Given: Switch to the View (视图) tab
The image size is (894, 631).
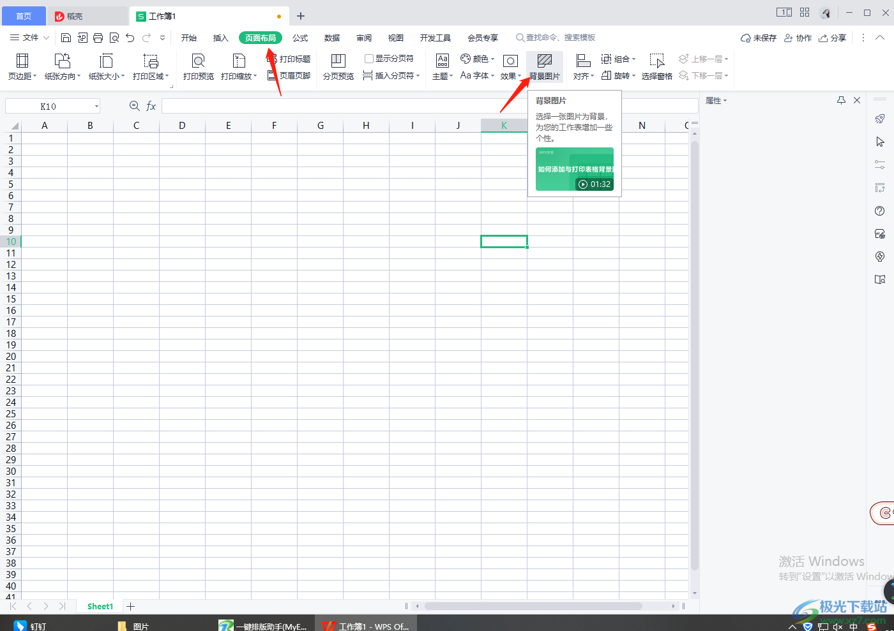Looking at the screenshot, I should (x=396, y=38).
